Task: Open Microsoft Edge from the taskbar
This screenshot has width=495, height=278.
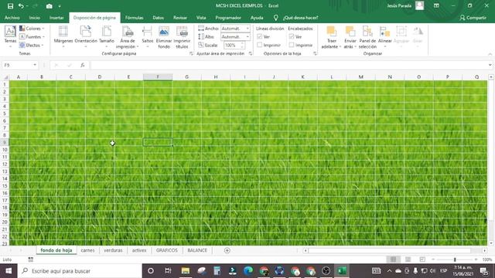Action: click(x=248, y=271)
